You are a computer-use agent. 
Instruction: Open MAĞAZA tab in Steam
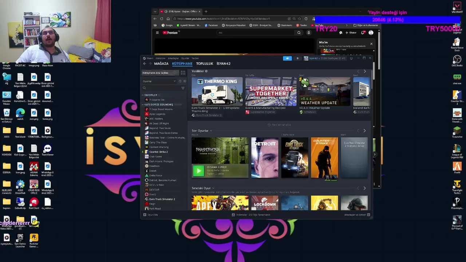(161, 64)
